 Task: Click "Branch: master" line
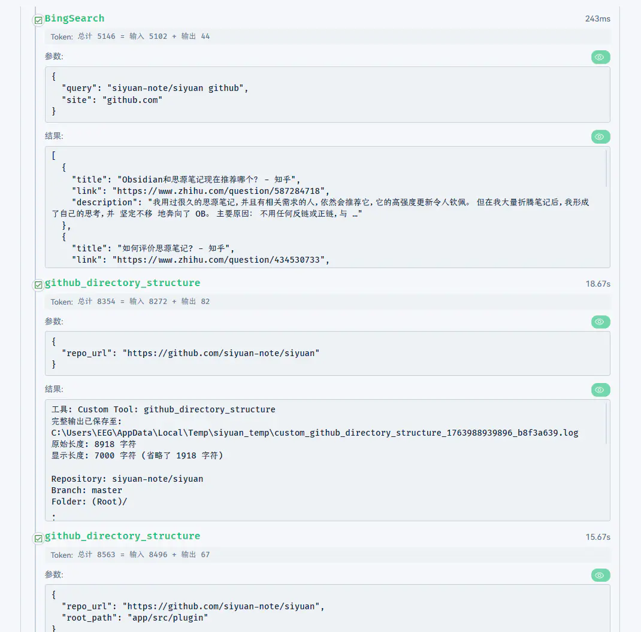(x=87, y=490)
